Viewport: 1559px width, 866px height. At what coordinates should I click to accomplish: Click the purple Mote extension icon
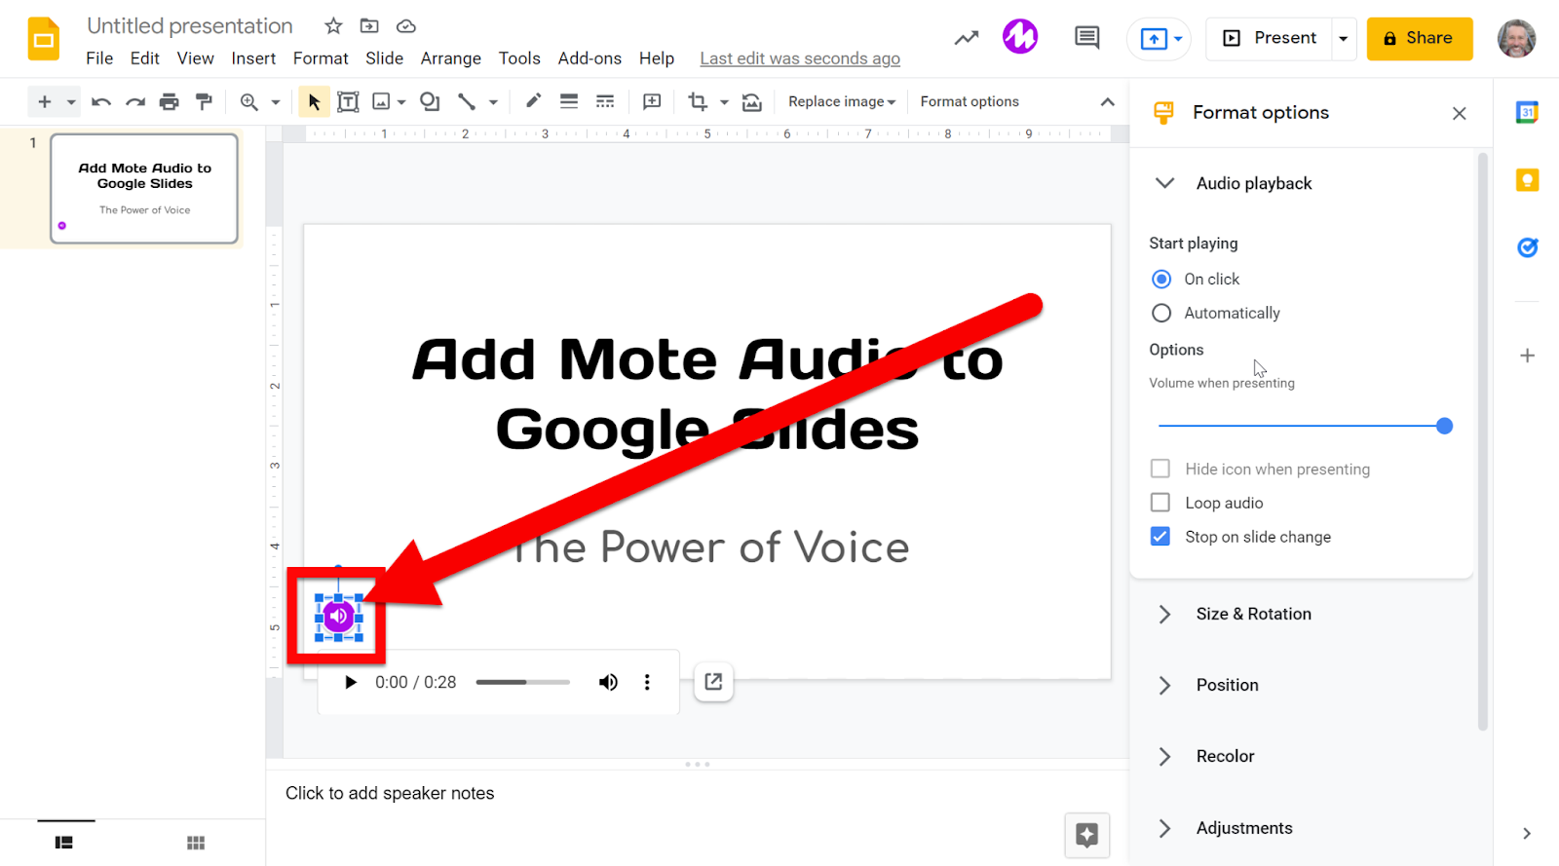1020,38
